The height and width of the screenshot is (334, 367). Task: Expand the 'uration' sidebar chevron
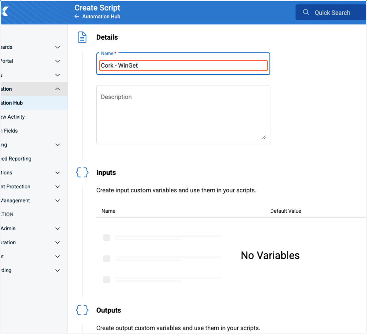[57, 242]
